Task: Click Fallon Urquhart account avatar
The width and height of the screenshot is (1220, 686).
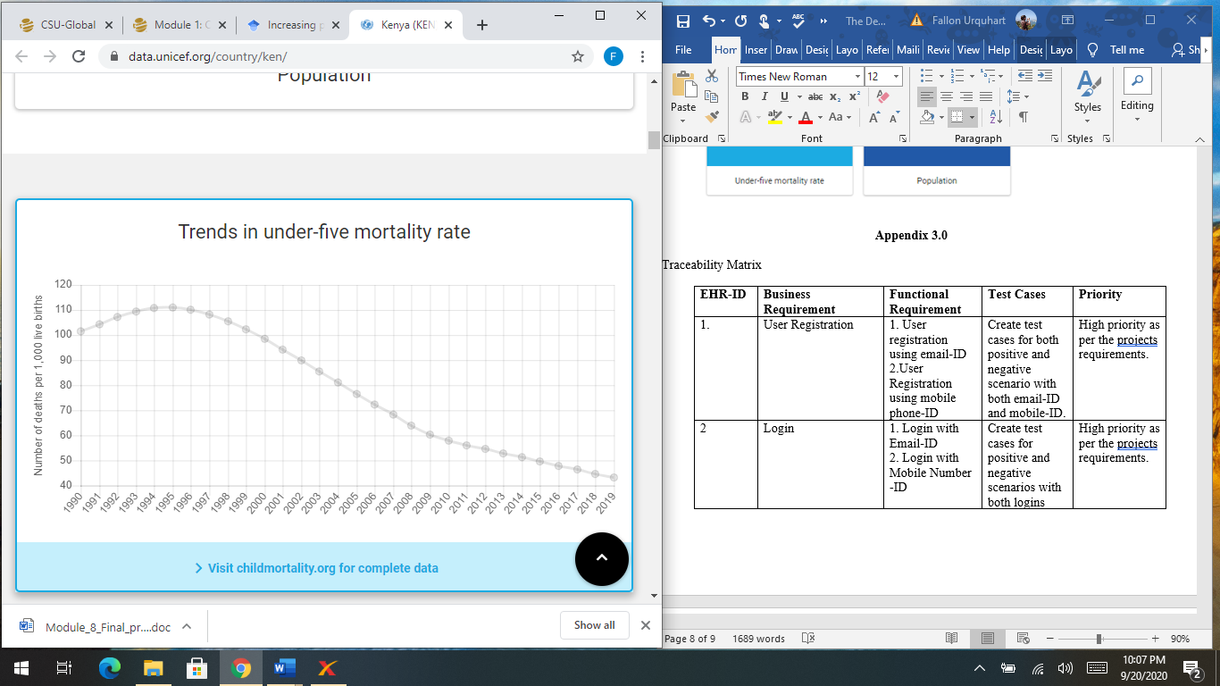Action: pyautogui.click(x=1025, y=20)
